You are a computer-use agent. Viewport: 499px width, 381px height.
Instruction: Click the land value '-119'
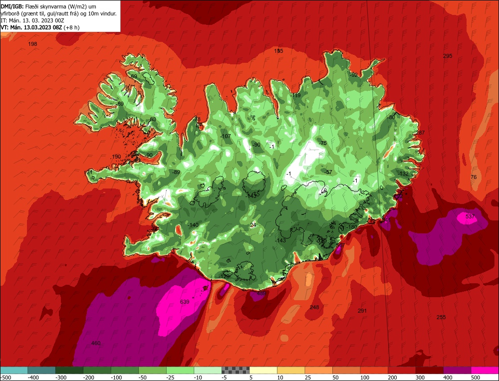click(x=295, y=95)
